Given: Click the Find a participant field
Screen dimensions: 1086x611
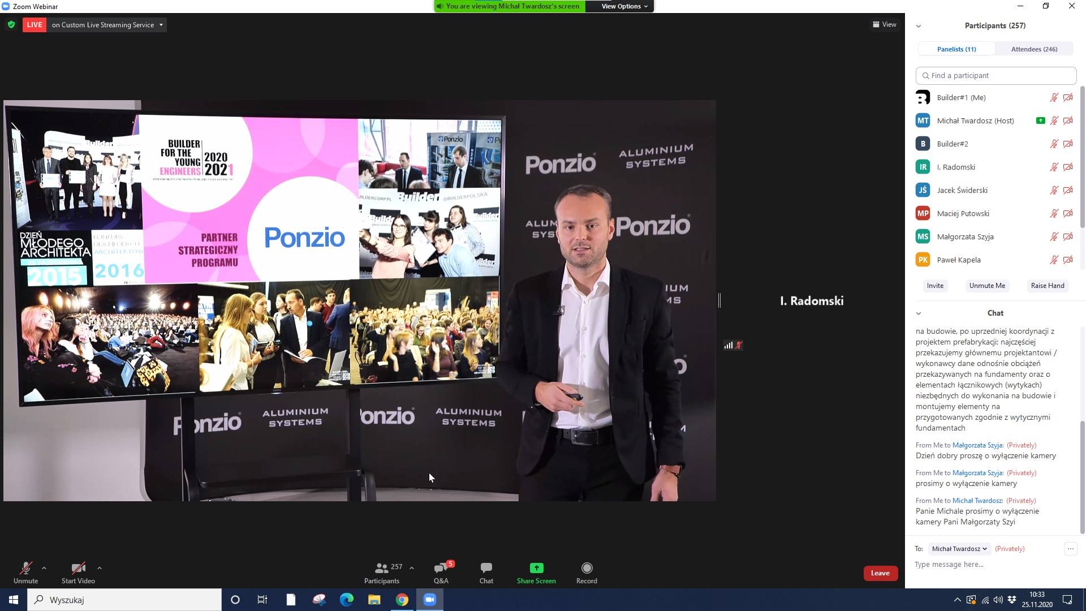Looking at the screenshot, I should tap(996, 76).
